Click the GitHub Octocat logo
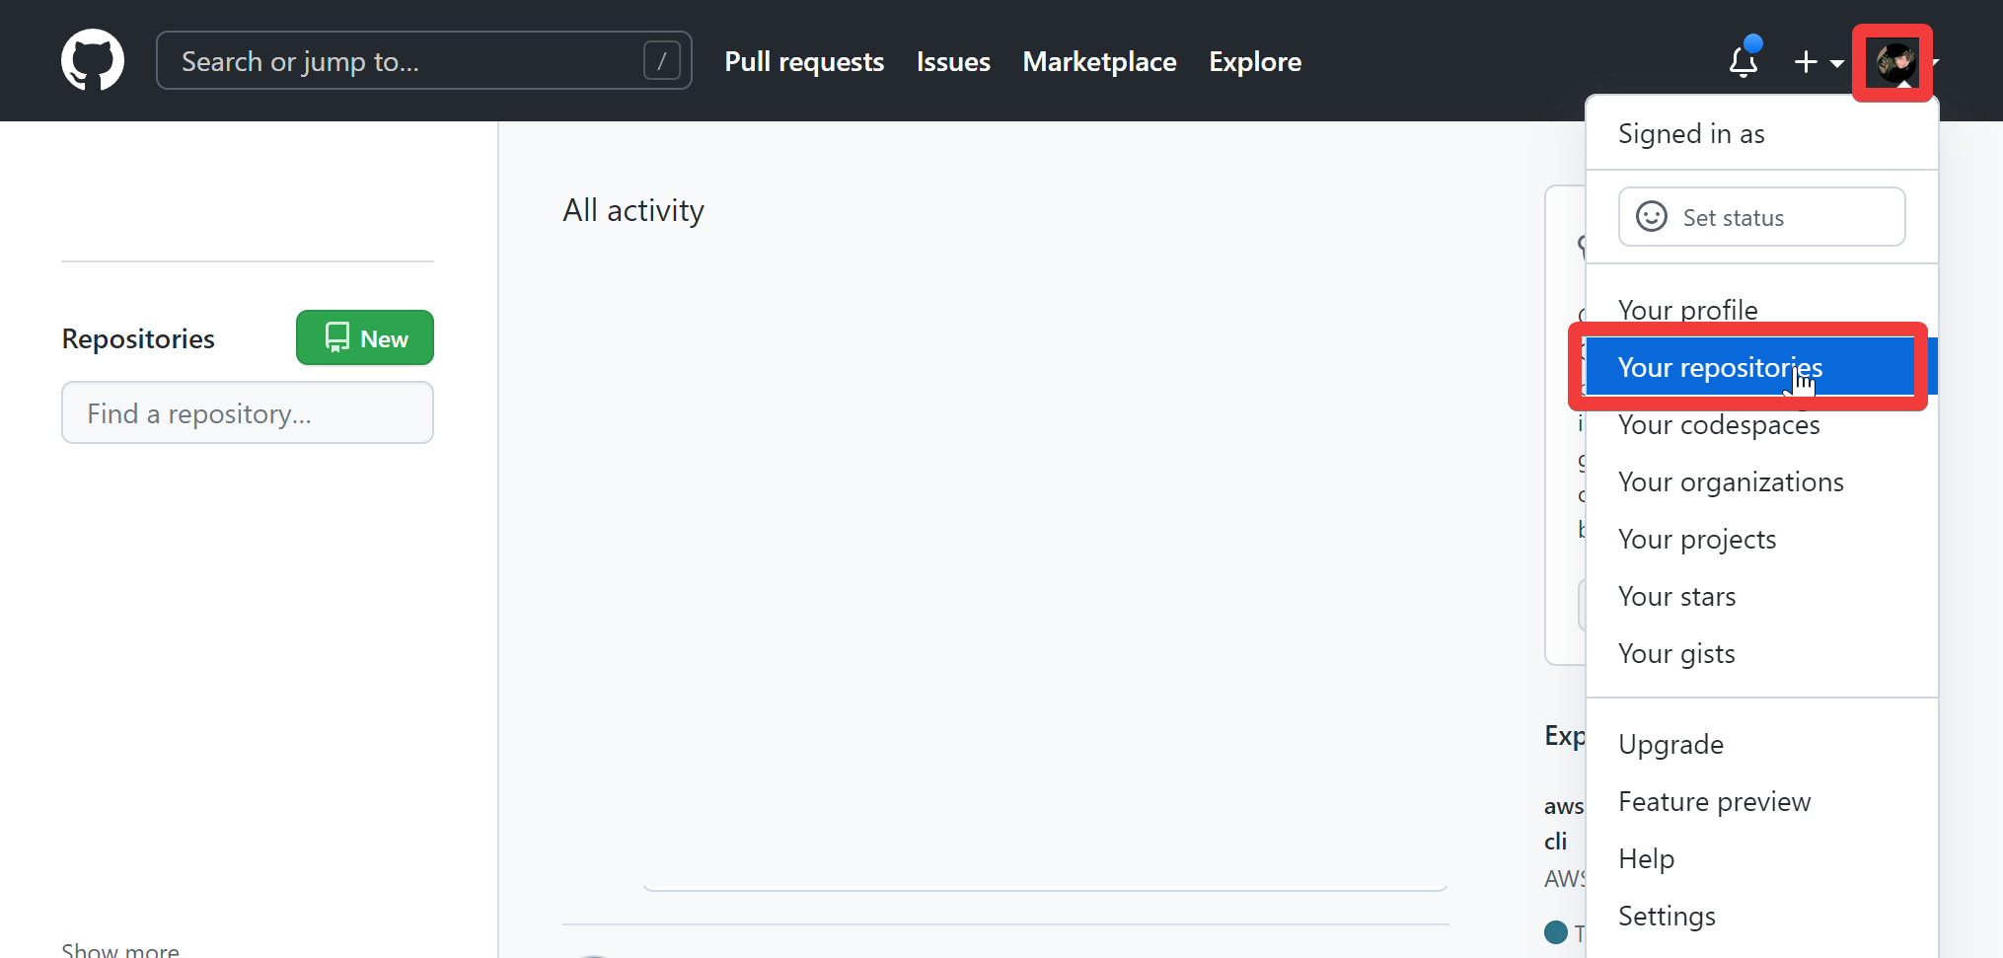The height and width of the screenshot is (958, 2003). (x=93, y=60)
